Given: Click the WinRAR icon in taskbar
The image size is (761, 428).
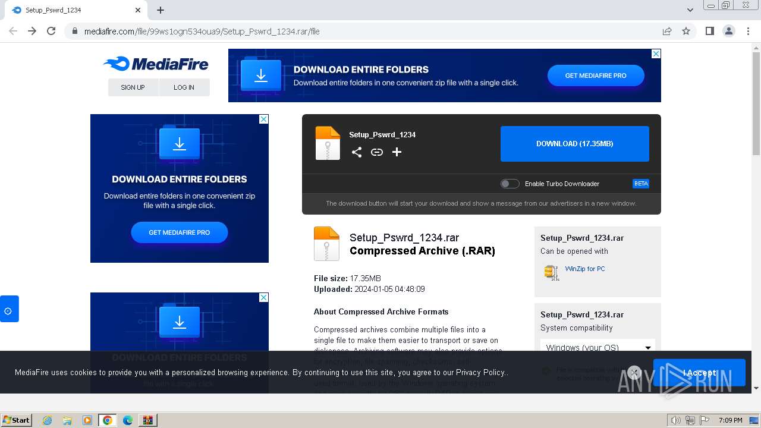Looking at the screenshot, I should 147,420.
